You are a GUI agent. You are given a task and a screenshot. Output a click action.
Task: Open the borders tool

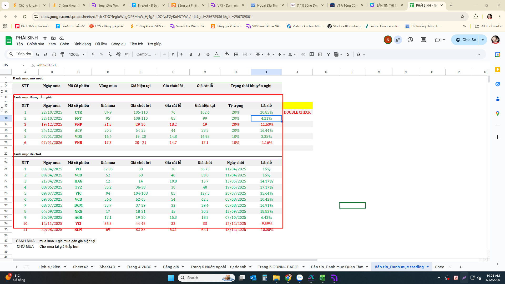[x=236, y=54]
